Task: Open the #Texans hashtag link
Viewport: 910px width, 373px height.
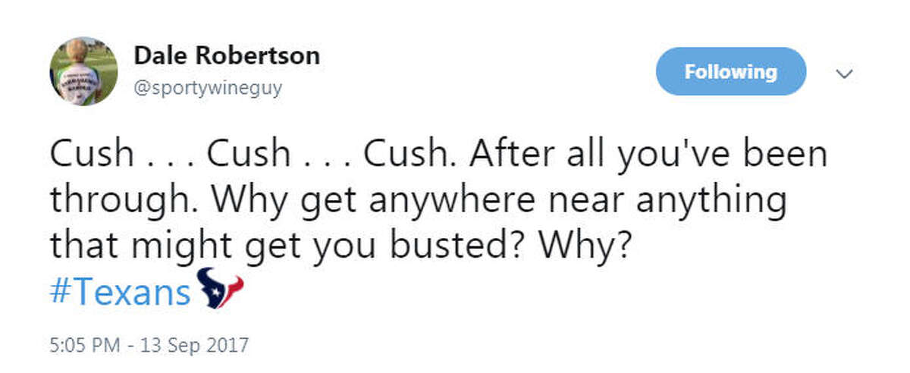Action: tap(121, 291)
